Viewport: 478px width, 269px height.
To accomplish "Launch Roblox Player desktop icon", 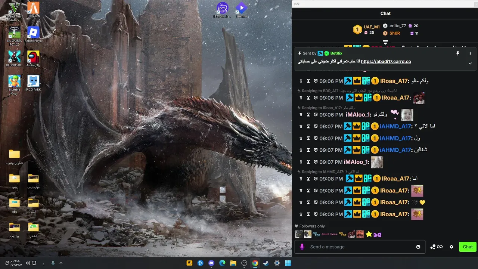I will point(33,34).
